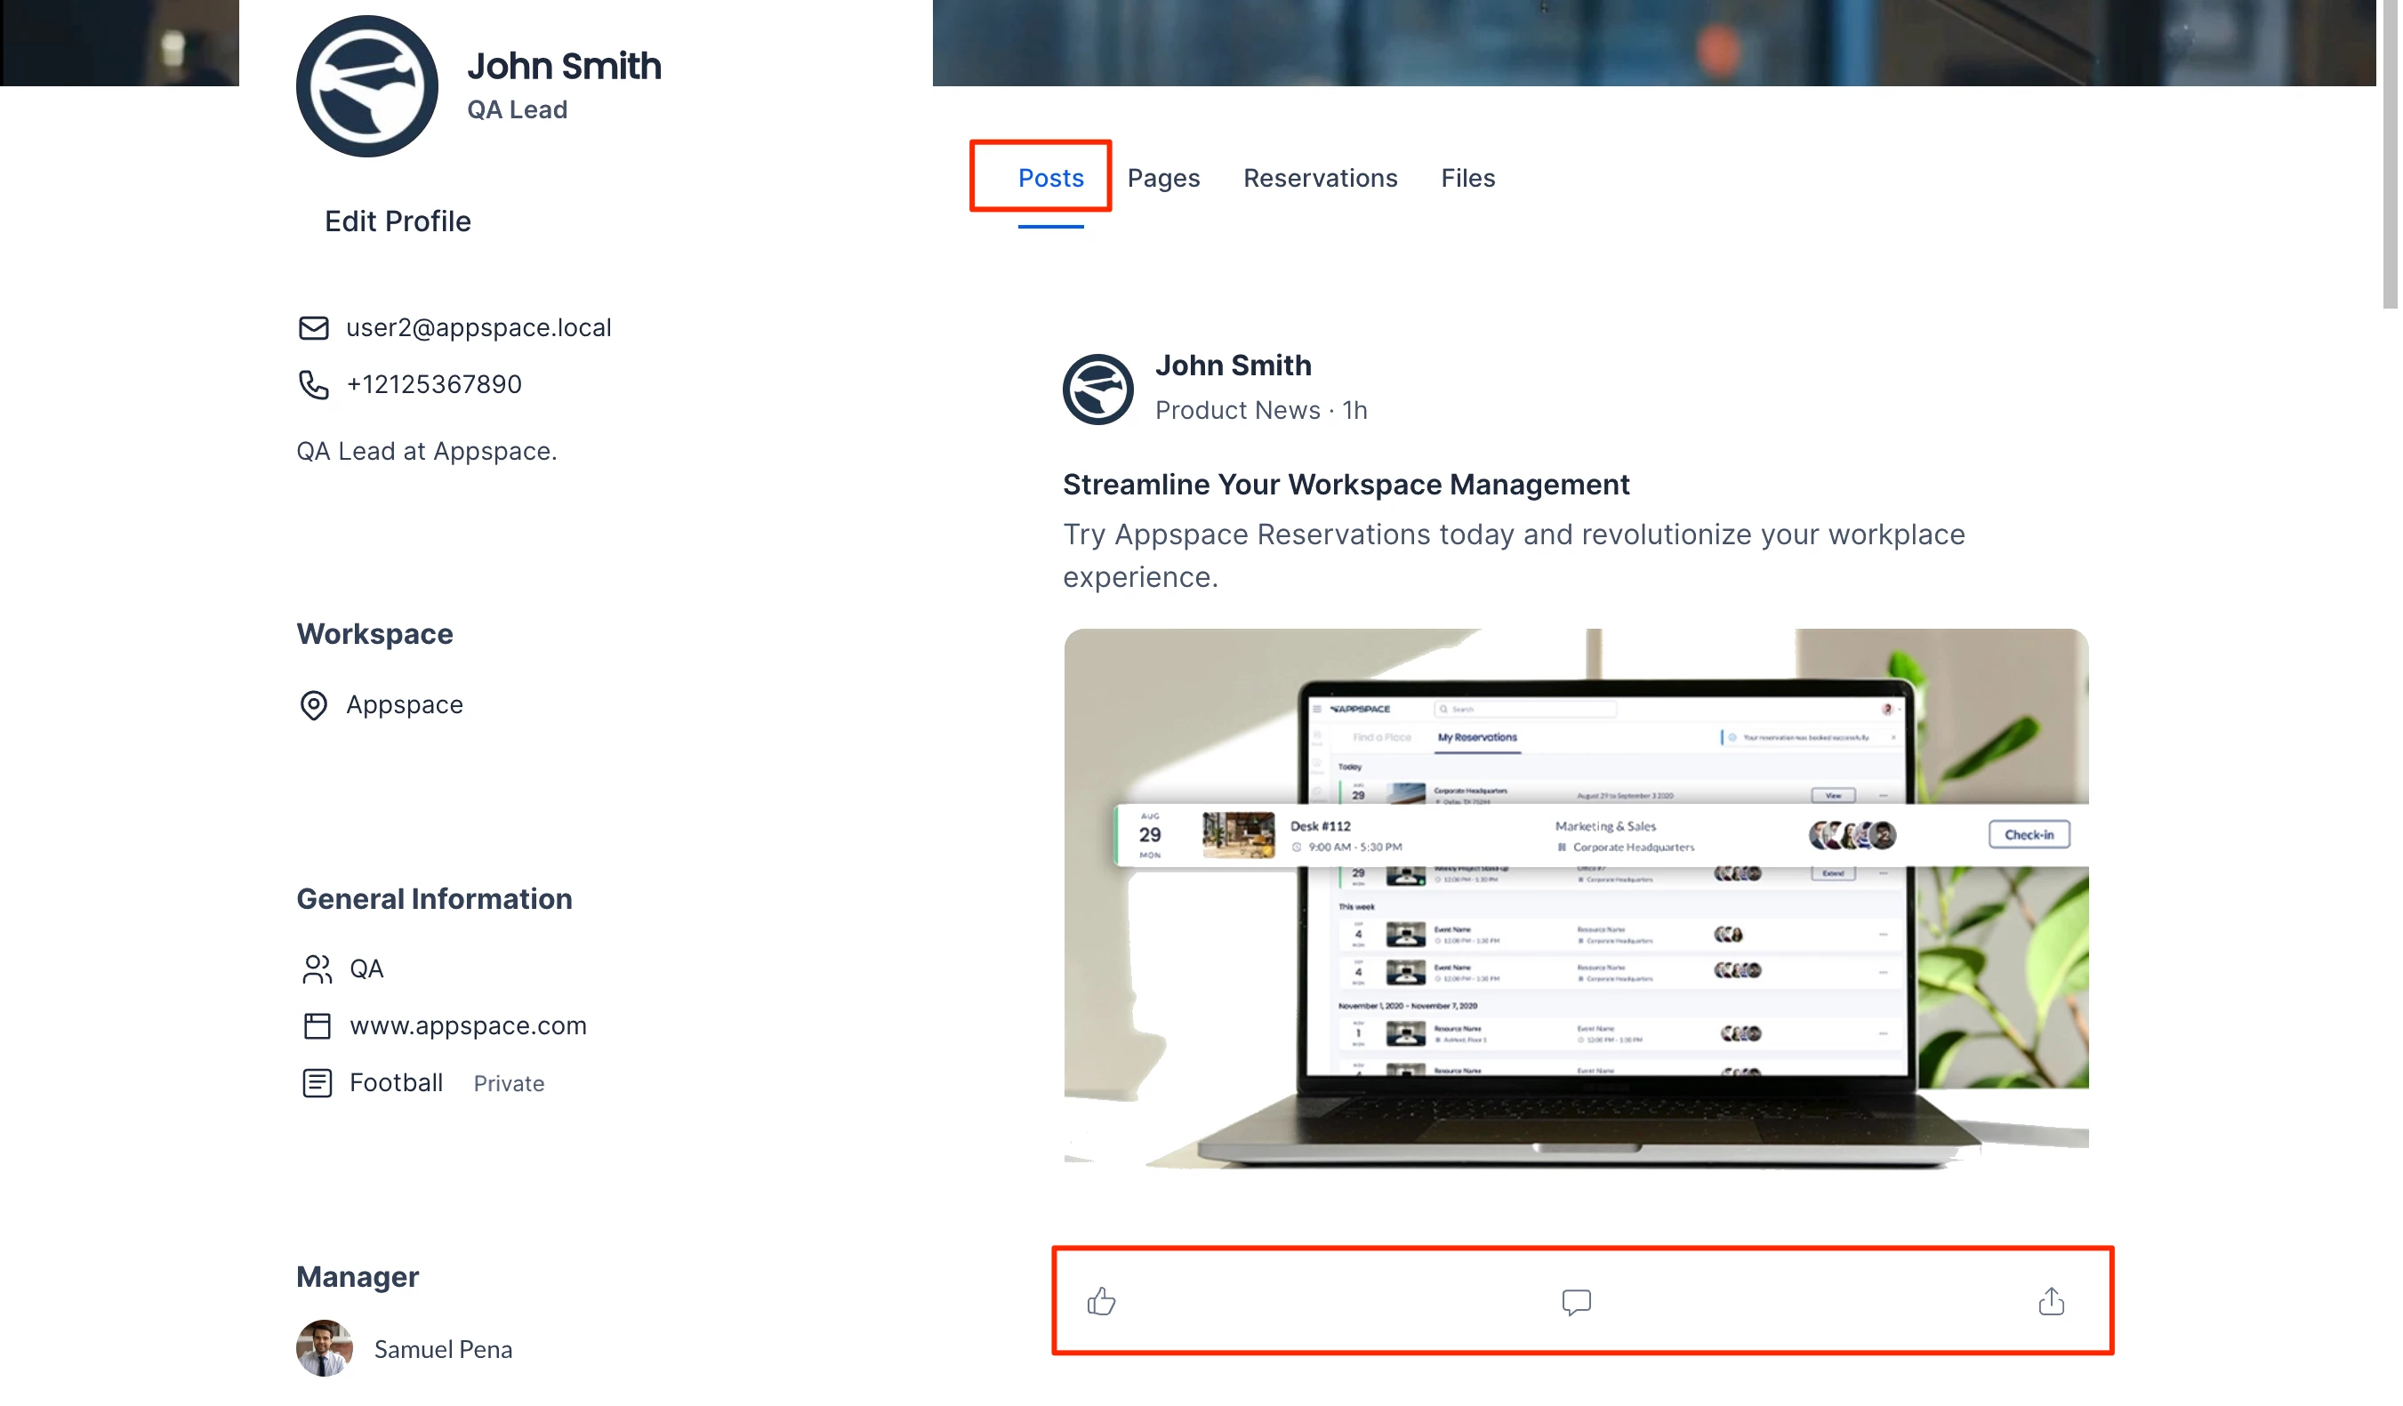Viewport: 2403px width, 1406px height.
Task: Click the Appspace location pin icon
Action: 314,705
